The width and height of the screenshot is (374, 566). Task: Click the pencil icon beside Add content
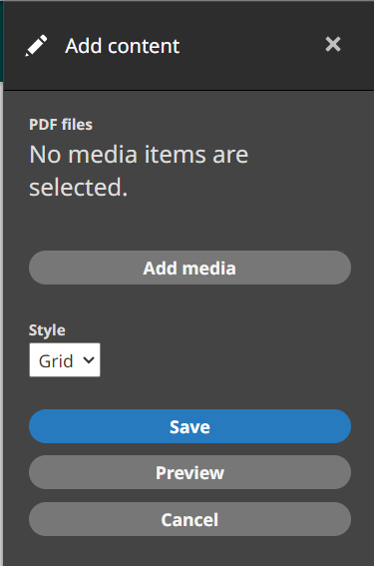pyautogui.click(x=36, y=46)
